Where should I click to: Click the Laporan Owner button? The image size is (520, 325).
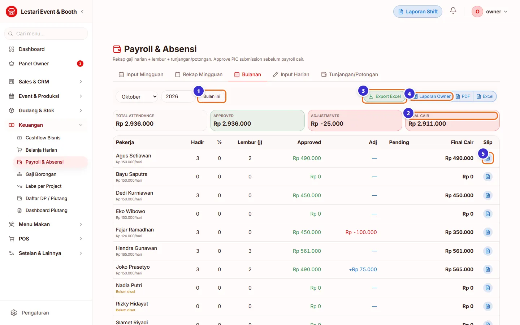tap(432, 96)
